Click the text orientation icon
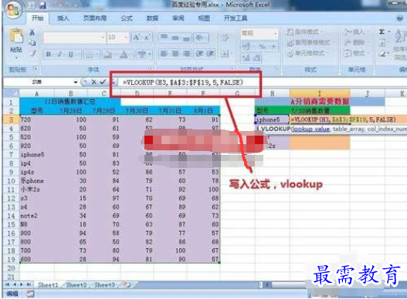Image resolution: width=407 pixels, height=299 pixels. pyautogui.click(x=200, y=38)
